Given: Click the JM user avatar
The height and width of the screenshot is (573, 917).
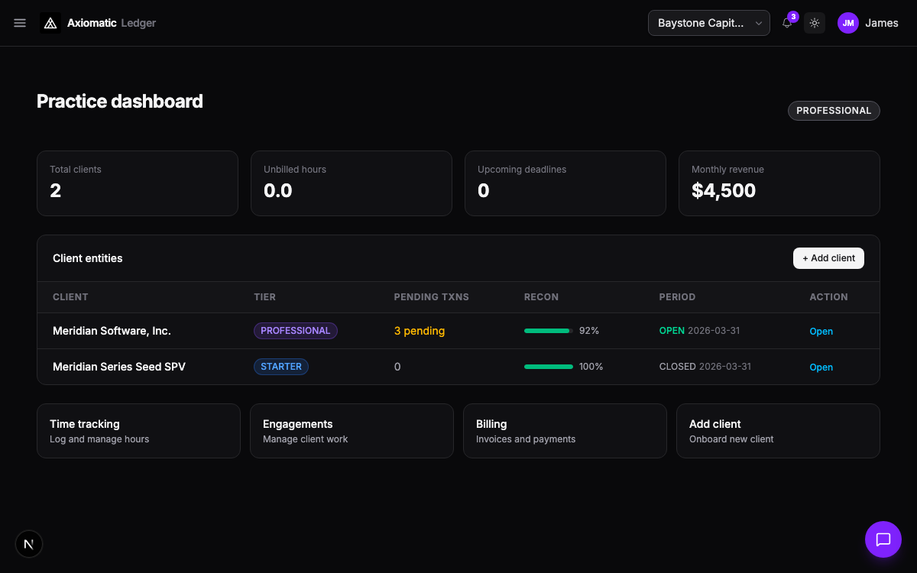Looking at the screenshot, I should (x=848, y=23).
